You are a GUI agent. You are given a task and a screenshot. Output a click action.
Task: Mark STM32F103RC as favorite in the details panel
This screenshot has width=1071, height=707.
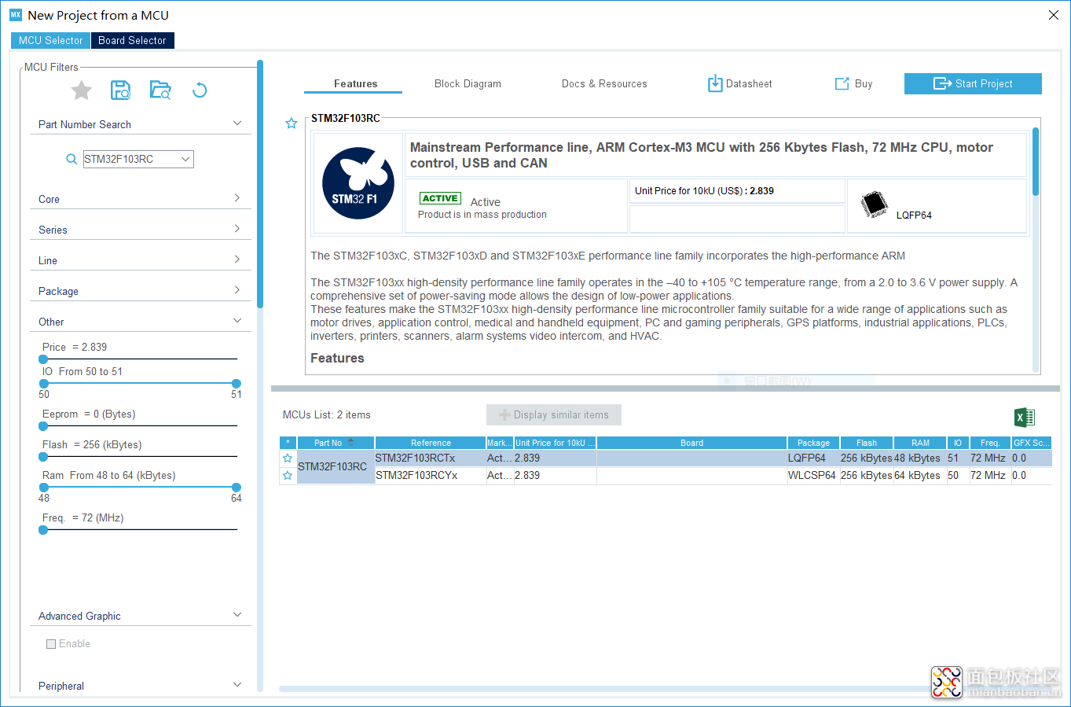tap(292, 123)
